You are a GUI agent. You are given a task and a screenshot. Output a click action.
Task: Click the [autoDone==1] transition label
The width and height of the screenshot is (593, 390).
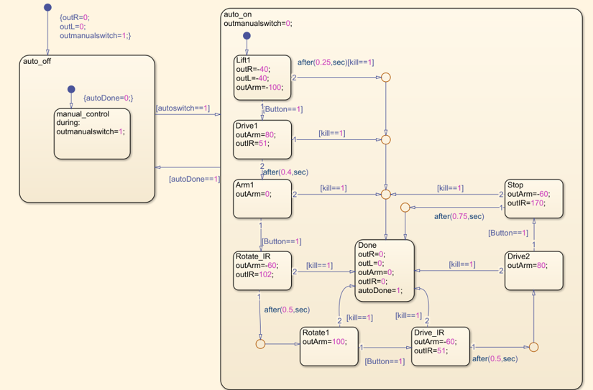pyautogui.click(x=194, y=179)
